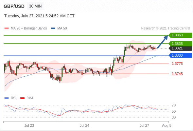Click the 1.3860 green price label
Screen dimensions: 193x131
(x=180, y=35)
